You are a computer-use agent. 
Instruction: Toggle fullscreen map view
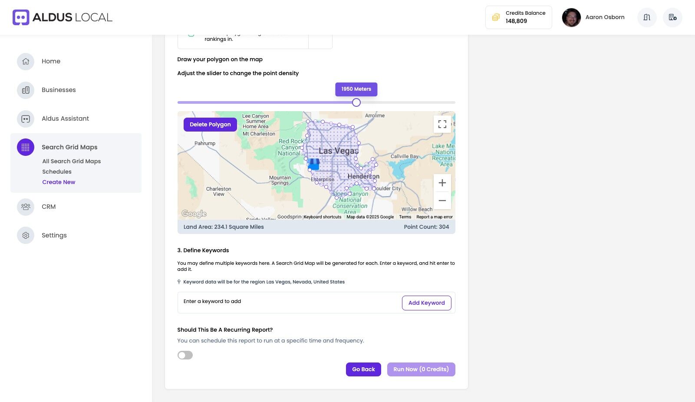pyautogui.click(x=442, y=125)
